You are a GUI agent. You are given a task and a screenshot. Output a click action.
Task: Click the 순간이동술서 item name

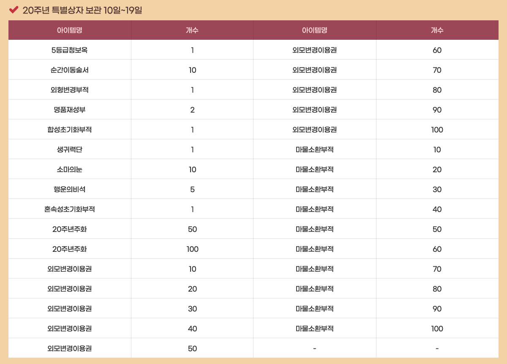pyautogui.click(x=70, y=70)
